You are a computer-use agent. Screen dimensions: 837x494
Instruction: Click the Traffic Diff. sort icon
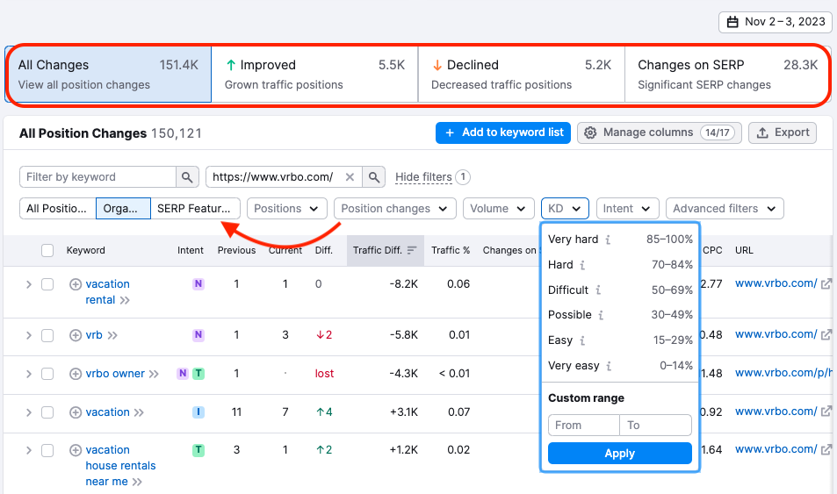412,251
